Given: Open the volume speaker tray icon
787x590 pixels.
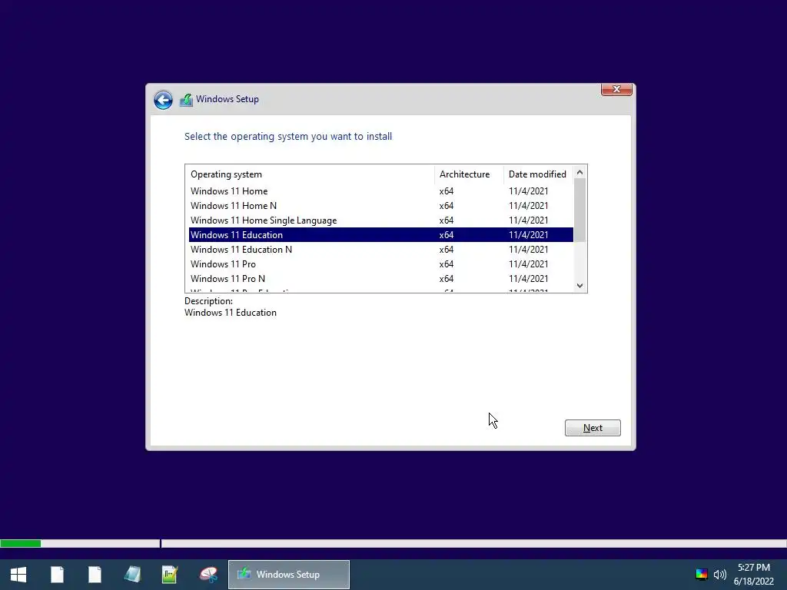Looking at the screenshot, I should coord(719,575).
